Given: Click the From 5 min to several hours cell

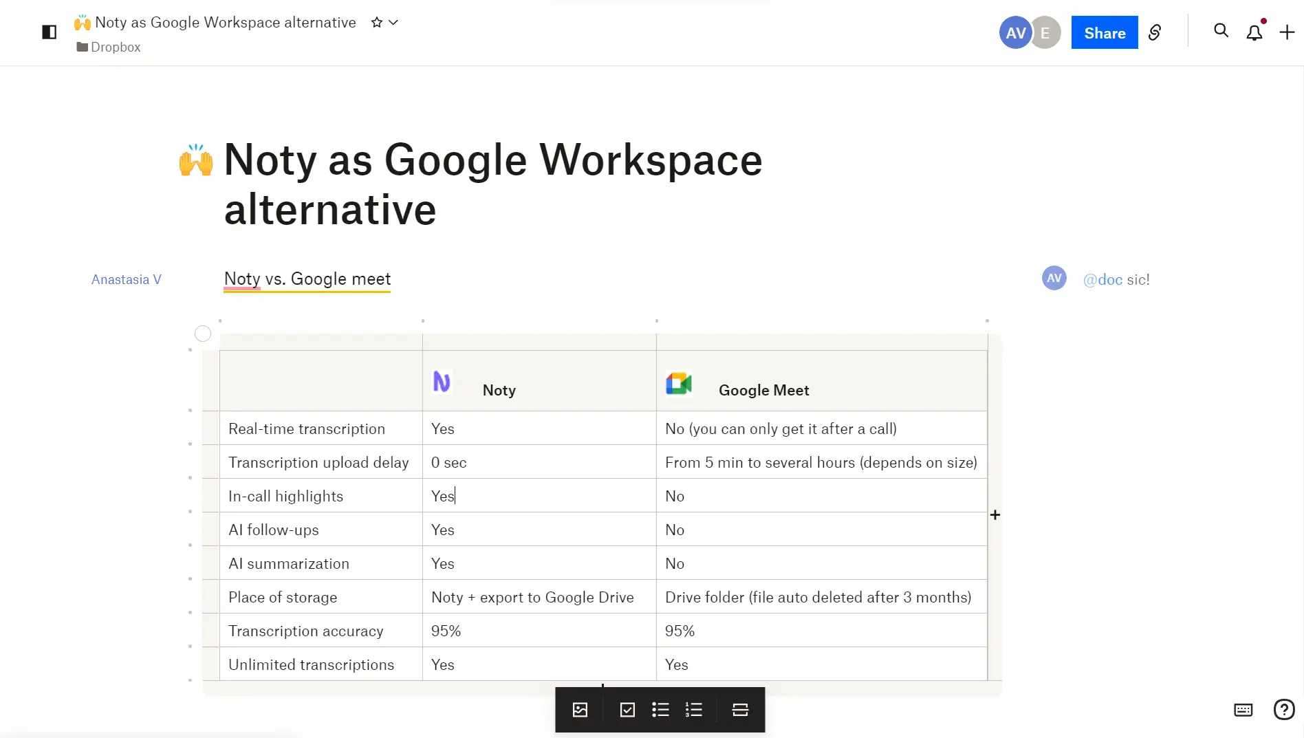Looking at the screenshot, I should (x=822, y=462).
